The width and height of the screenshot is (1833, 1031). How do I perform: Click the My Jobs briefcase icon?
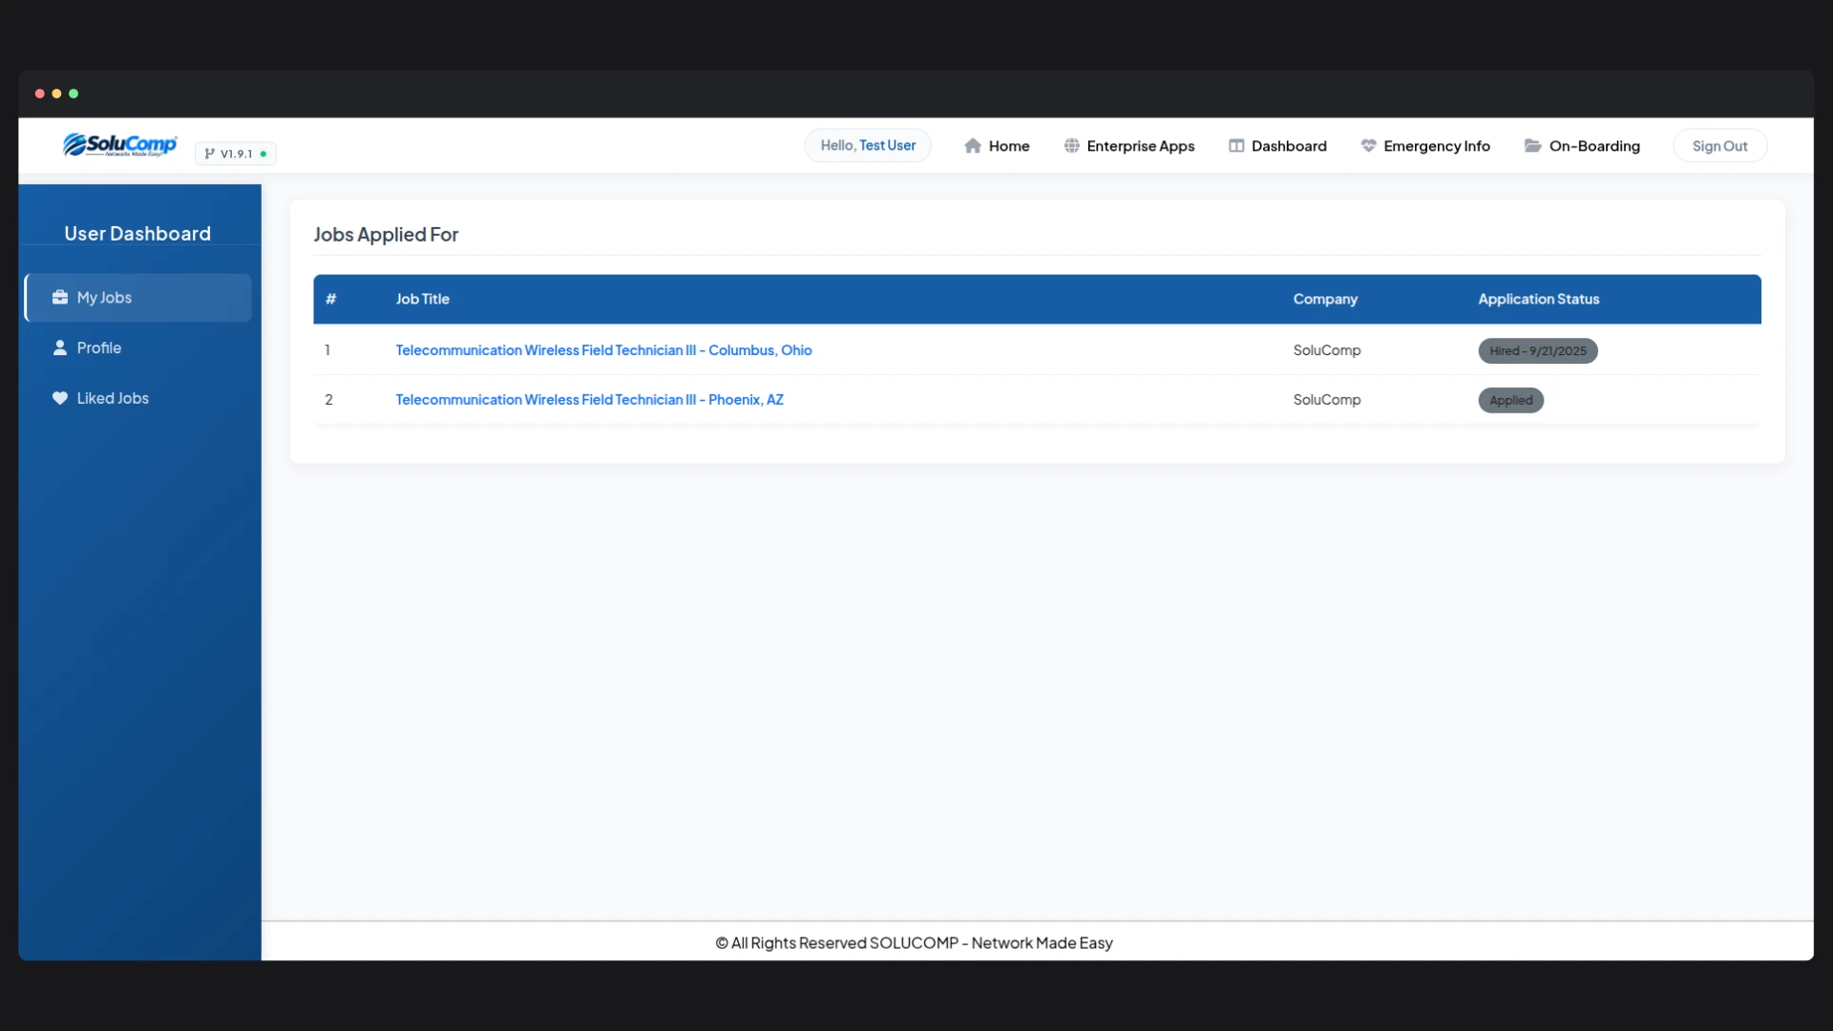coord(60,298)
